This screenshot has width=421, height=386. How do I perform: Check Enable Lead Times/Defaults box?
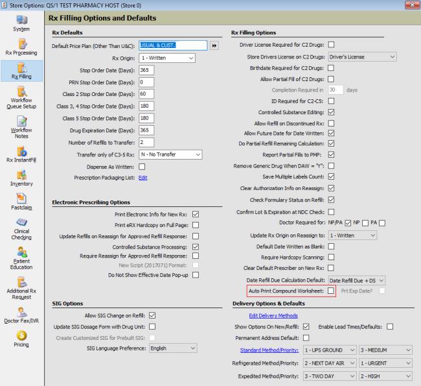coord(390,326)
